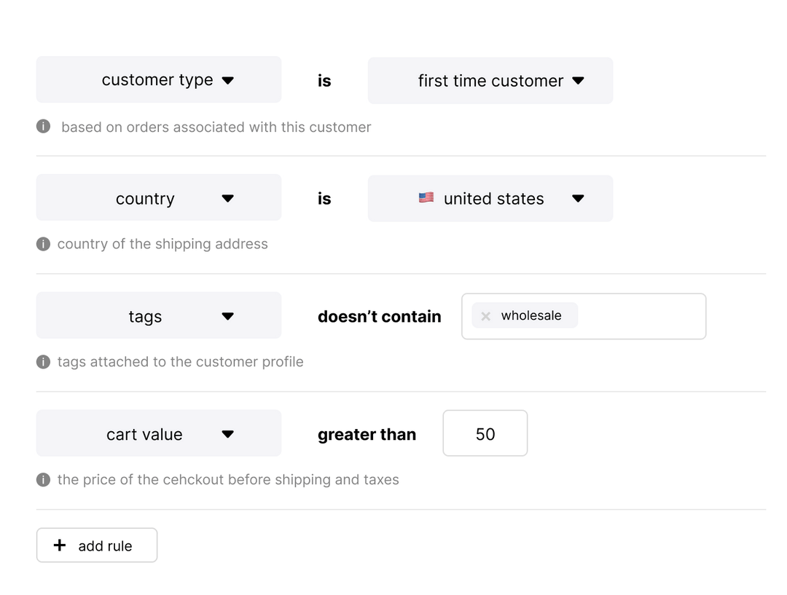Image resolution: width=787 pixels, height=595 pixels.
Task: Click the 'is' operator in country rule
Action: [324, 198]
